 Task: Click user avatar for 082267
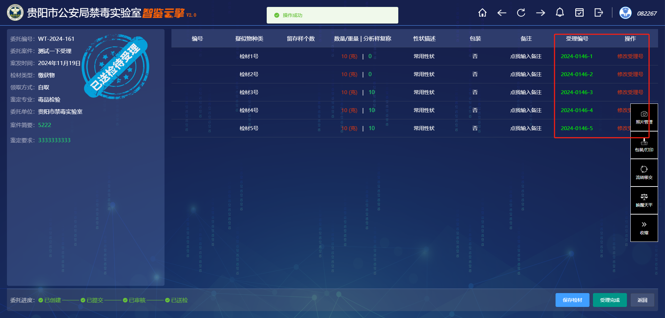click(x=625, y=13)
